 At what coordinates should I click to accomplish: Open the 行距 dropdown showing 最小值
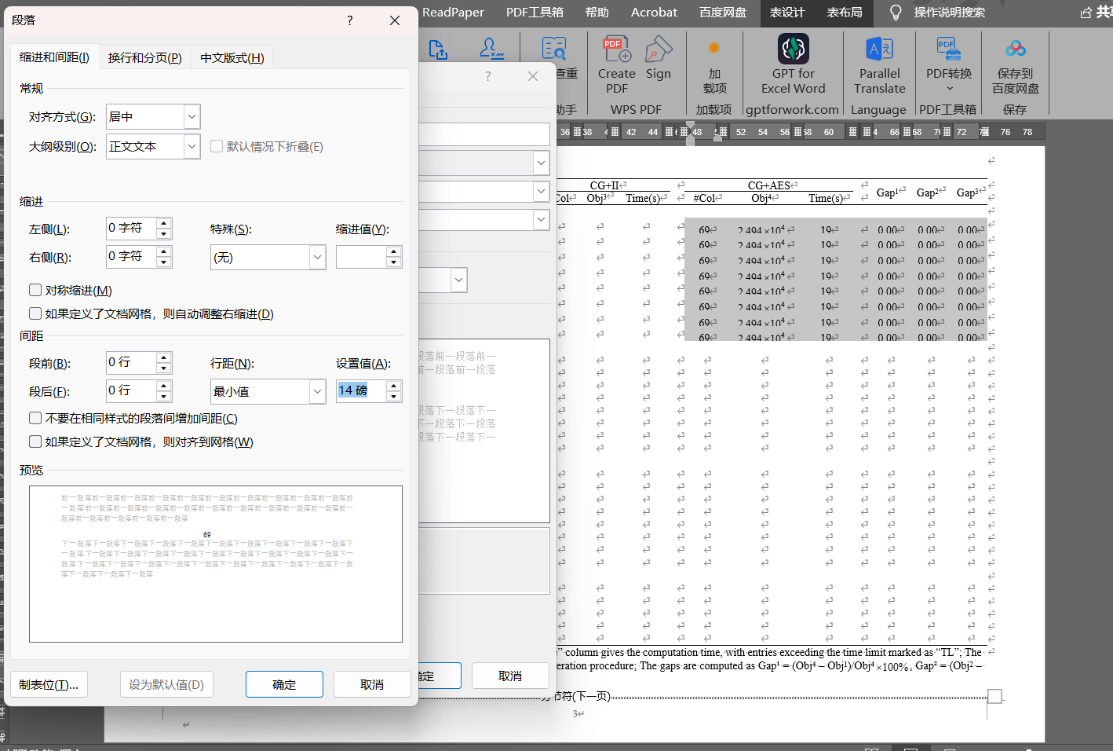tap(317, 391)
